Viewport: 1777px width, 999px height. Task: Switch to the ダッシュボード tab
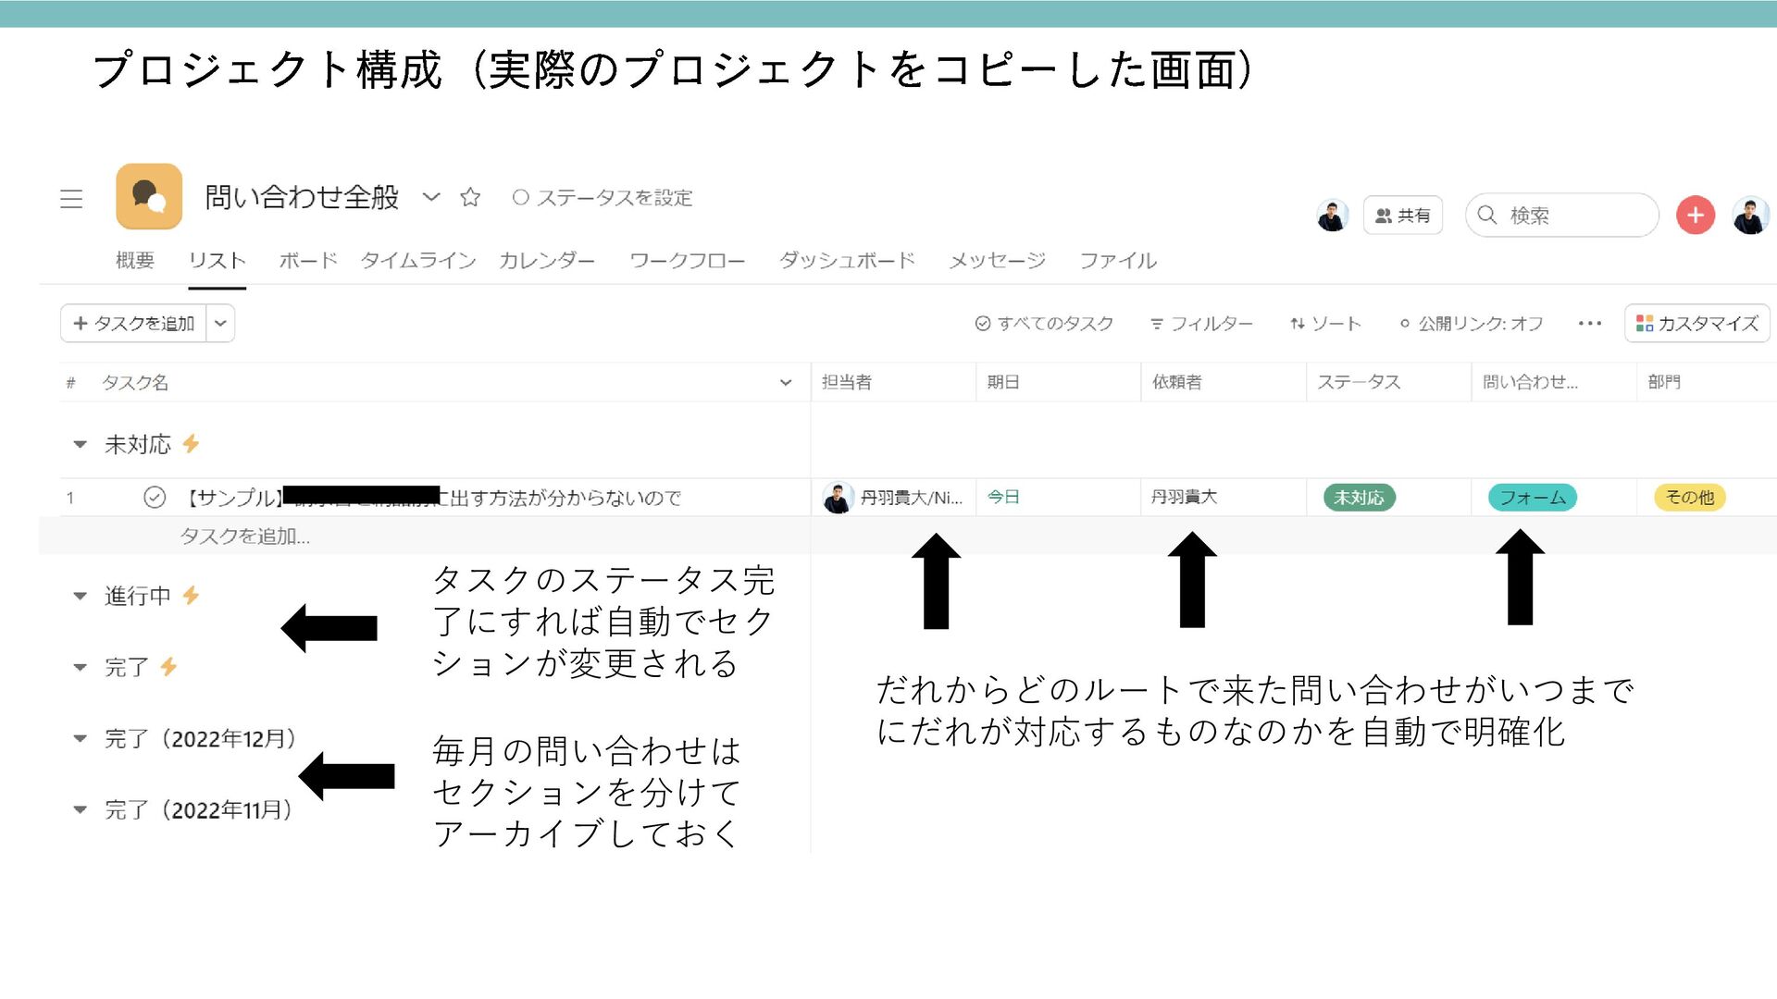pyautogui.click(x=846, y=261)
